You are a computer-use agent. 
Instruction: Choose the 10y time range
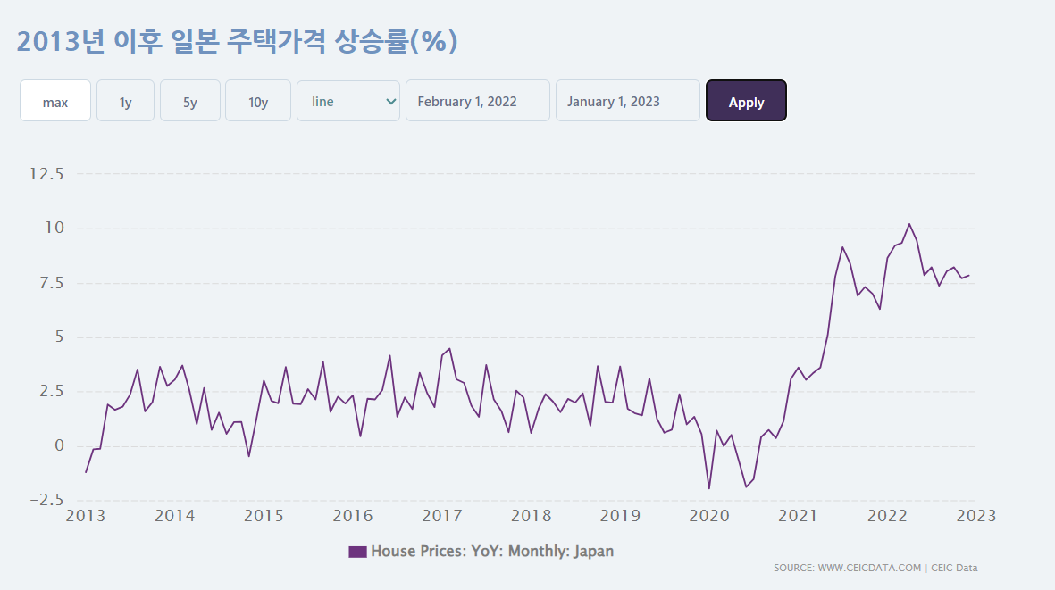(x=257, y=100)
